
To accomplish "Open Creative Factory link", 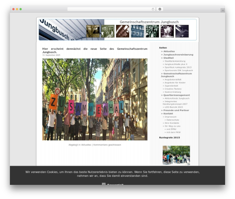I will pos(173,89).
